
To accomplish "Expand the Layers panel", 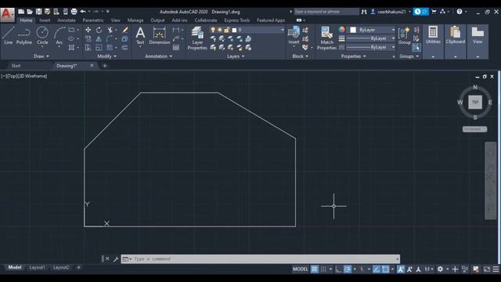I will tap(236, 56).
